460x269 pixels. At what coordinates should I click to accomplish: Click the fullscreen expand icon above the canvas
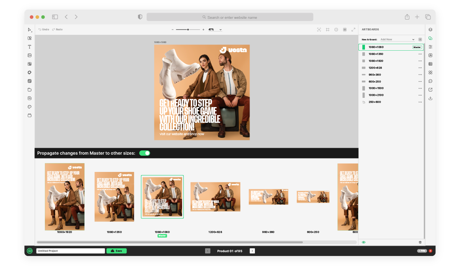tap(353, 29)
